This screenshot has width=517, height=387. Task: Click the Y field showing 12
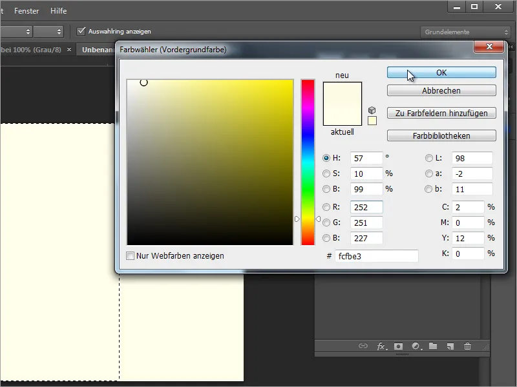468,238
